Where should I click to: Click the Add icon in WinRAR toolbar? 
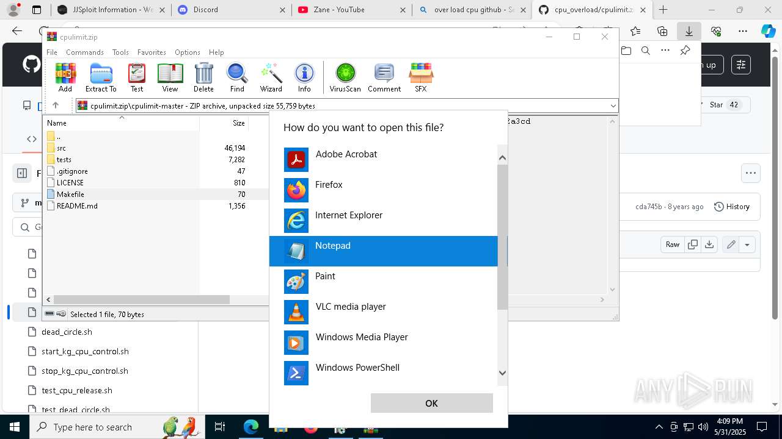click(x=65, y=77)
